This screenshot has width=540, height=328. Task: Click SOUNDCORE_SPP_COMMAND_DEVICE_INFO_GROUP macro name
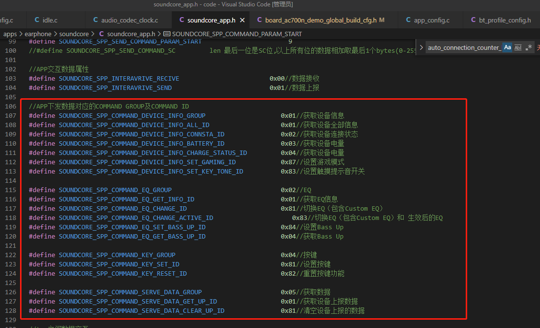[x=132, y=116]
